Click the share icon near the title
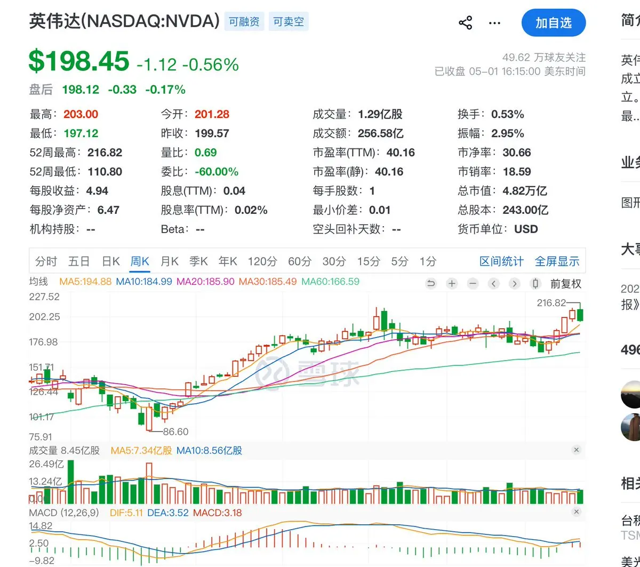This screenshot has width=640, height=567. click(466, 23)
